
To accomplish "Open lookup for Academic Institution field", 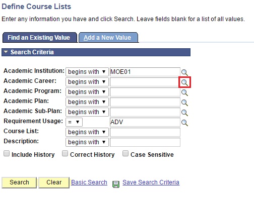I will pos(184,72).
